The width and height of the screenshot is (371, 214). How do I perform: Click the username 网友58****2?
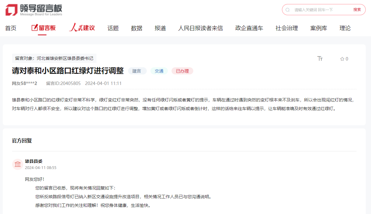(25, 83)
